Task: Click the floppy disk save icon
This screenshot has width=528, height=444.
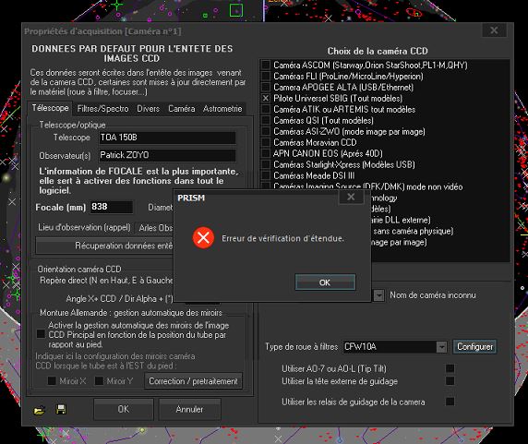Action: tap(61, 409)
